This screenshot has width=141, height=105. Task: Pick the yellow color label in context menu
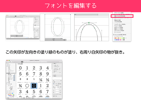120,38
